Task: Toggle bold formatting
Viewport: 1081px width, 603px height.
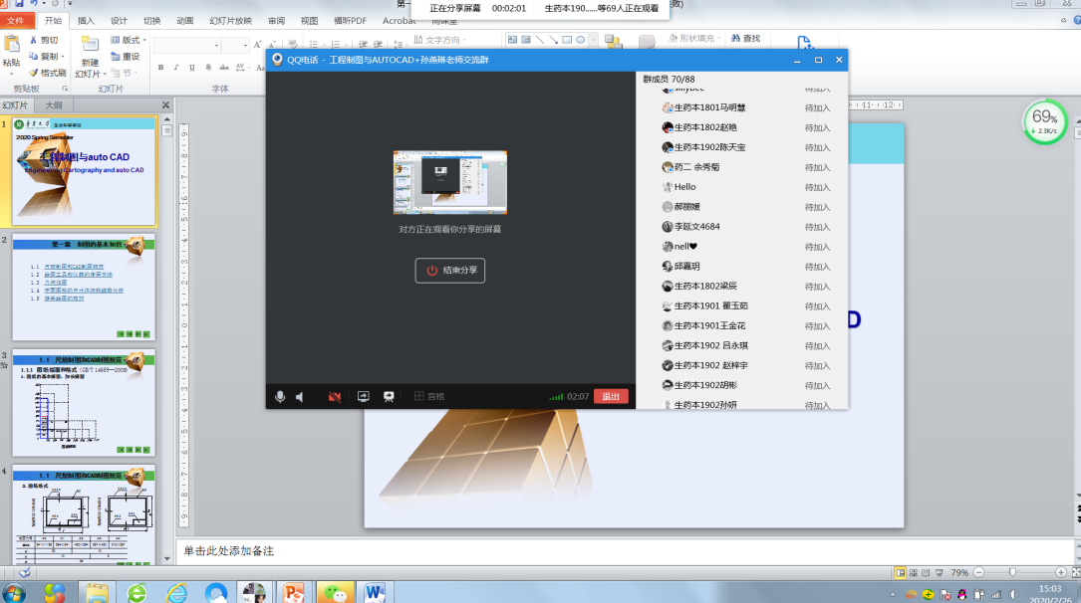Action: coord(160,67)
